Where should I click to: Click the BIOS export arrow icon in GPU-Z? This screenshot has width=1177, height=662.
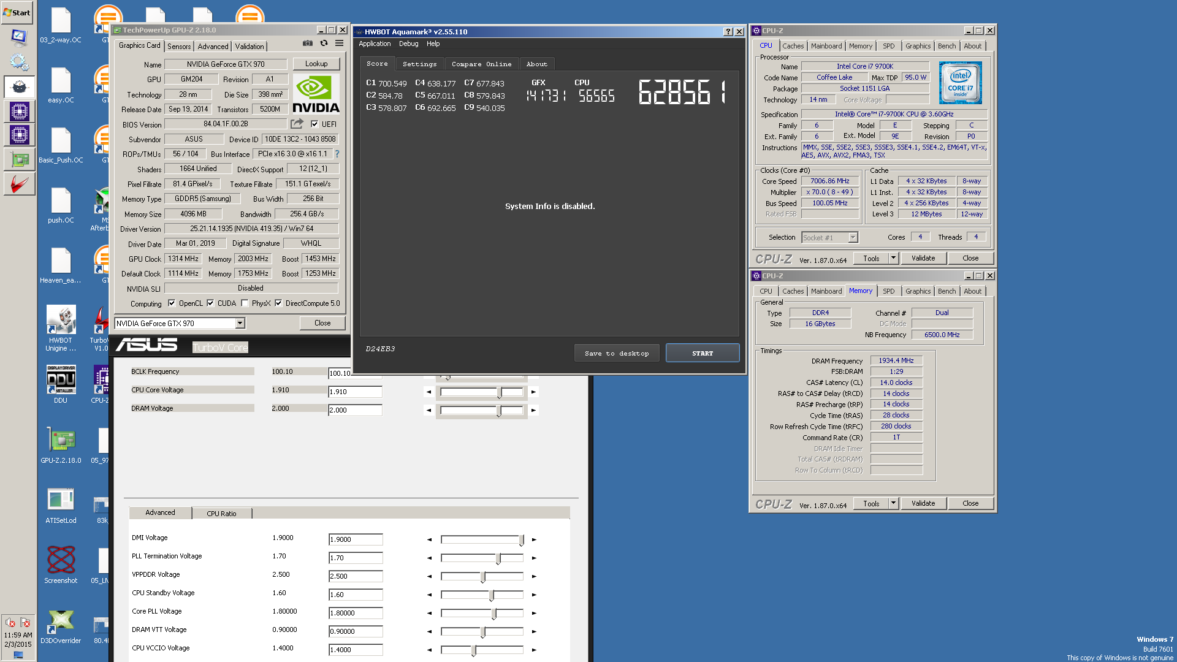297,124
